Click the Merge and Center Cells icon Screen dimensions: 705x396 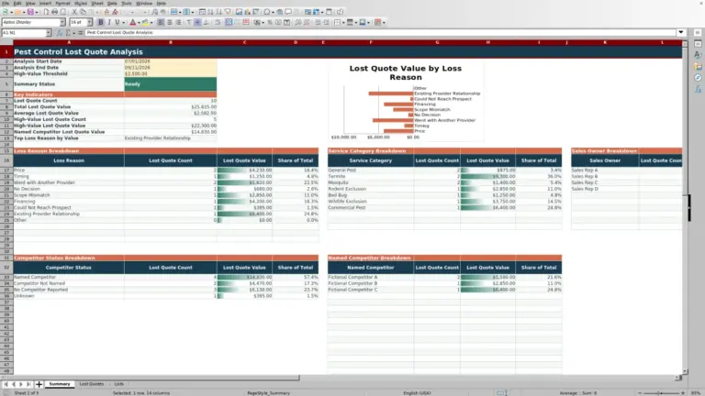(229, 22)
